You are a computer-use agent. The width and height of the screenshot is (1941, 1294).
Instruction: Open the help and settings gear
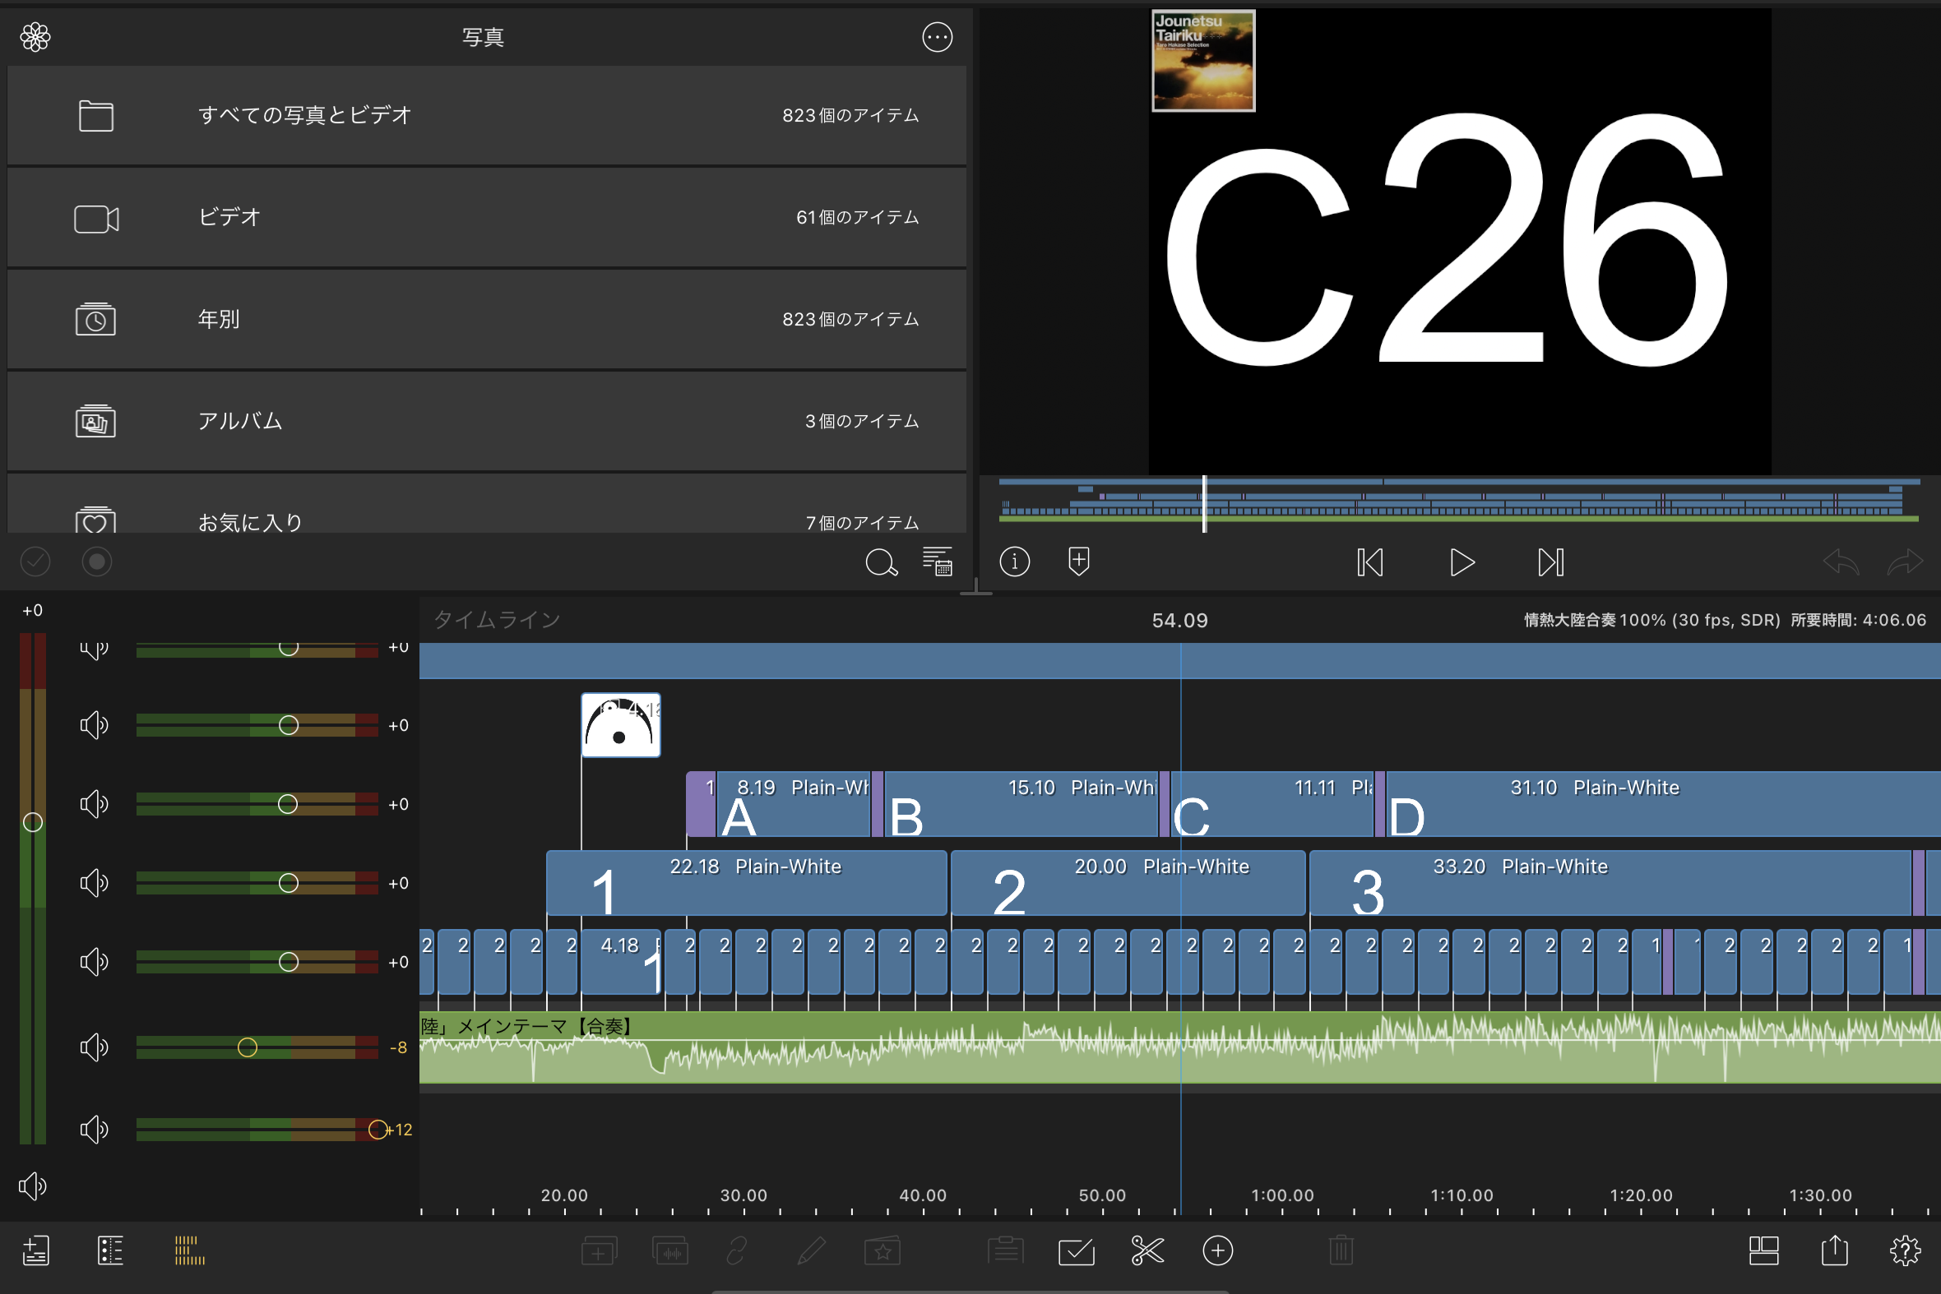[1905, 1251]
